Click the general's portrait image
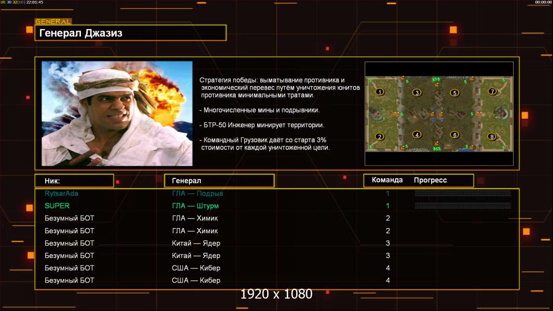553x311 pixels. point(117,114)
